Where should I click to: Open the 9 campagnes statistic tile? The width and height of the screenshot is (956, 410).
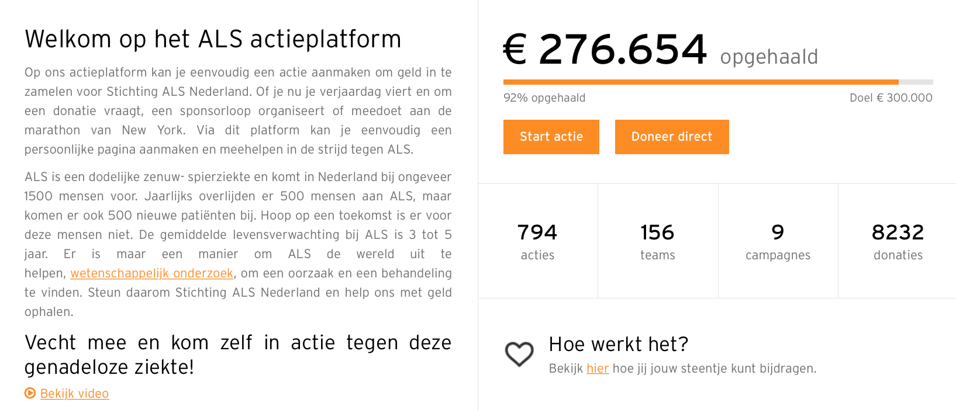point(778,241)
